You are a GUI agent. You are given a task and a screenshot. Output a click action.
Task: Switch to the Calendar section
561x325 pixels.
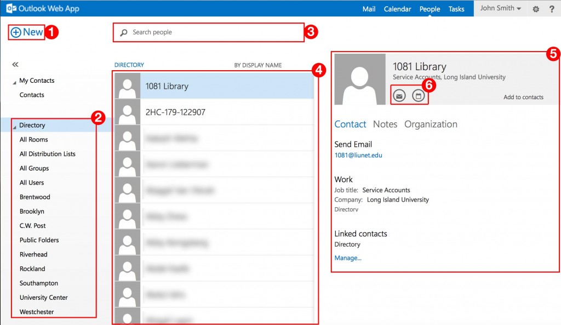coord(397,9)
